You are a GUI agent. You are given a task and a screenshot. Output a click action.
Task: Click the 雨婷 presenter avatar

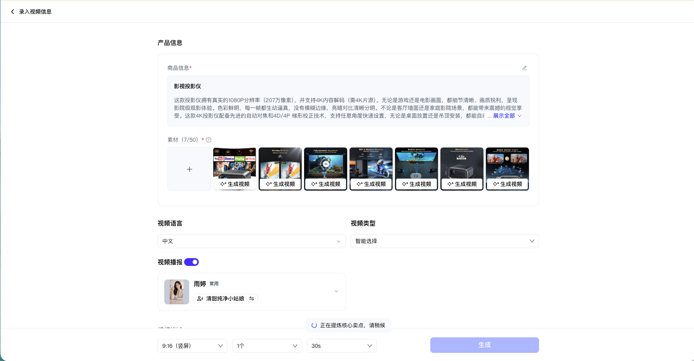point(177,292)
